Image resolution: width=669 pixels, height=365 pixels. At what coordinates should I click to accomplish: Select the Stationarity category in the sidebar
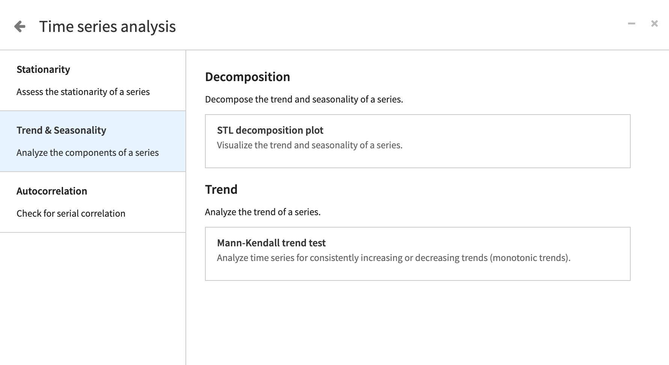[43, 69]
